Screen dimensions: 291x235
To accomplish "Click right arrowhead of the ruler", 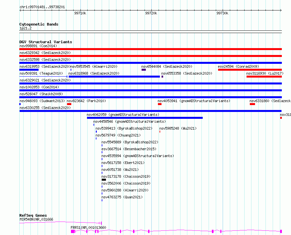I will [x=281, y=10].
